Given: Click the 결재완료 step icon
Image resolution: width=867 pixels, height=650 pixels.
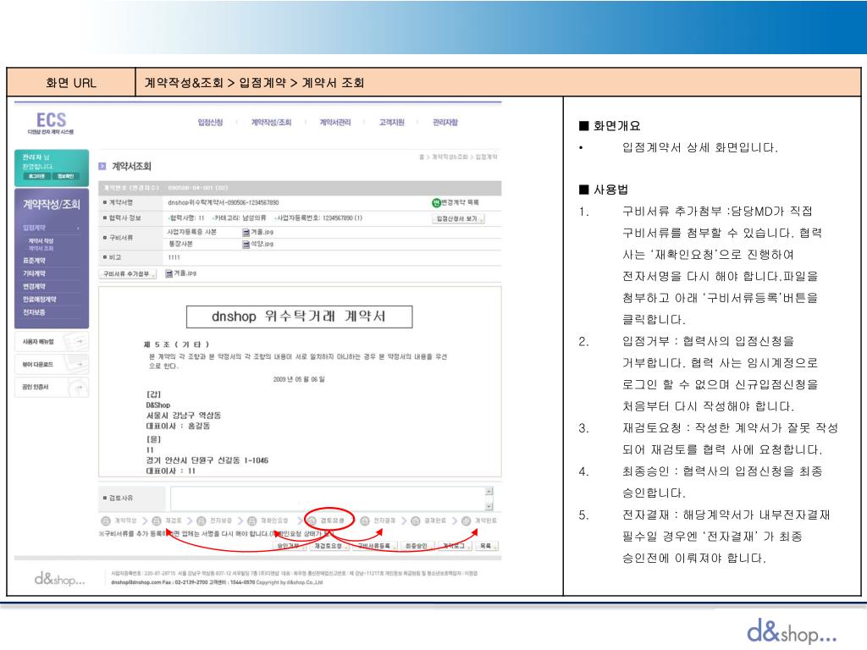Looking at the screenshot, I should pyautogui.click(x=416, y=521).
